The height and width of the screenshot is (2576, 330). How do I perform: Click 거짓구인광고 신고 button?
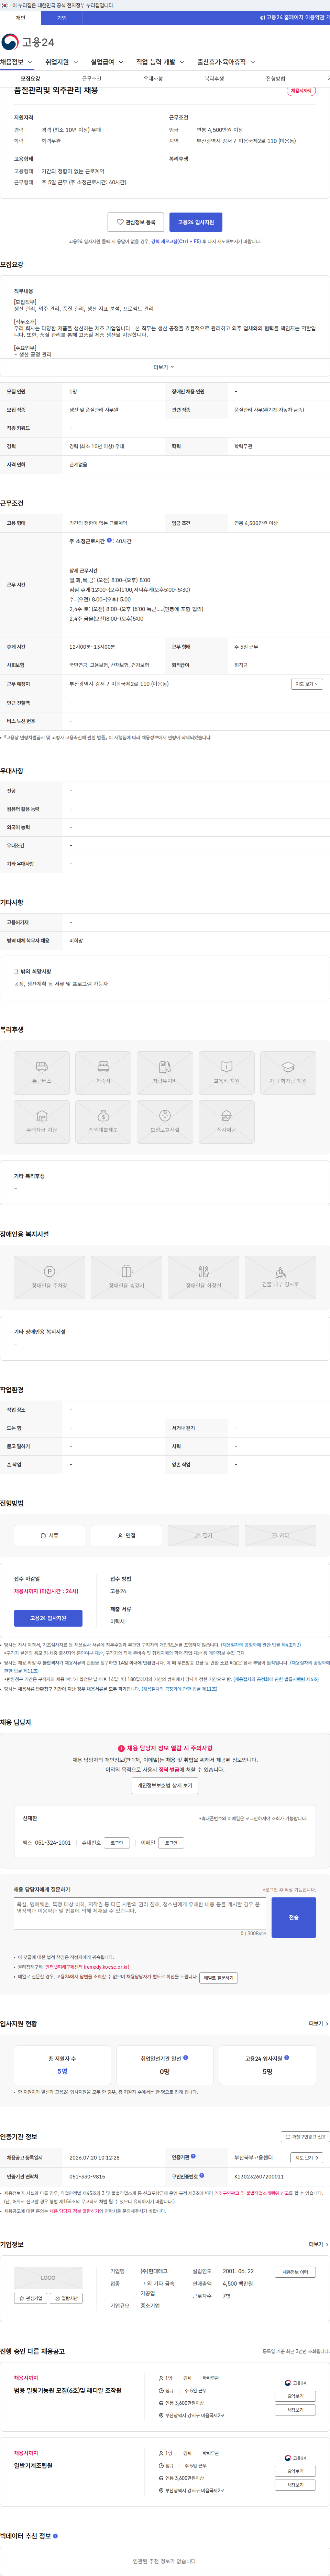coord(305,2137)
